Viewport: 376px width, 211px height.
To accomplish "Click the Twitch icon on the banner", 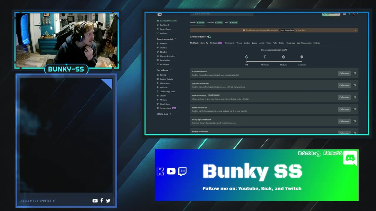I will click(182, 171).
